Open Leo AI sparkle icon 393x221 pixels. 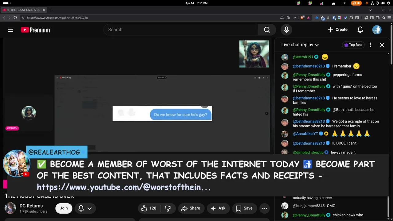point(383,17)
